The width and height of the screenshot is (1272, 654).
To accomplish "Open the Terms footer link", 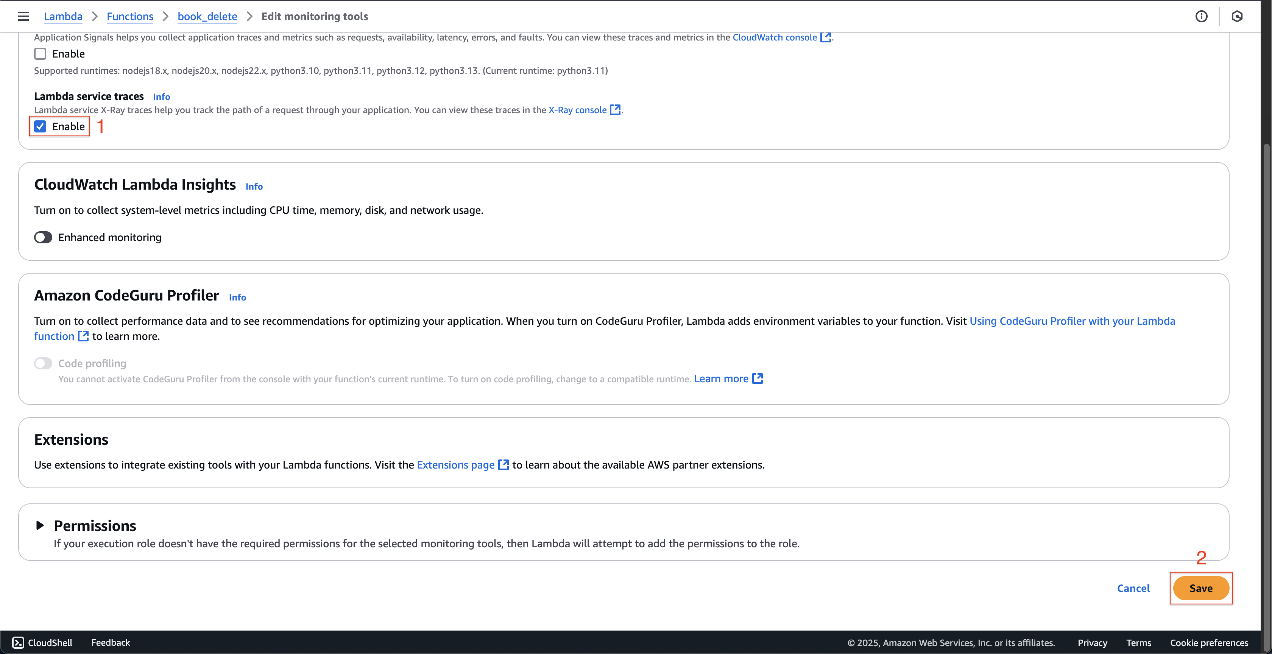I will [x=1139, y=643].
